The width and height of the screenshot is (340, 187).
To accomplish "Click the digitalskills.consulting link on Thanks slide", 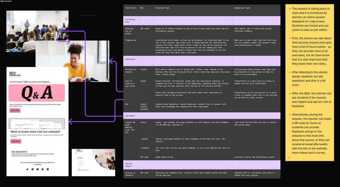I will [83, 170].
